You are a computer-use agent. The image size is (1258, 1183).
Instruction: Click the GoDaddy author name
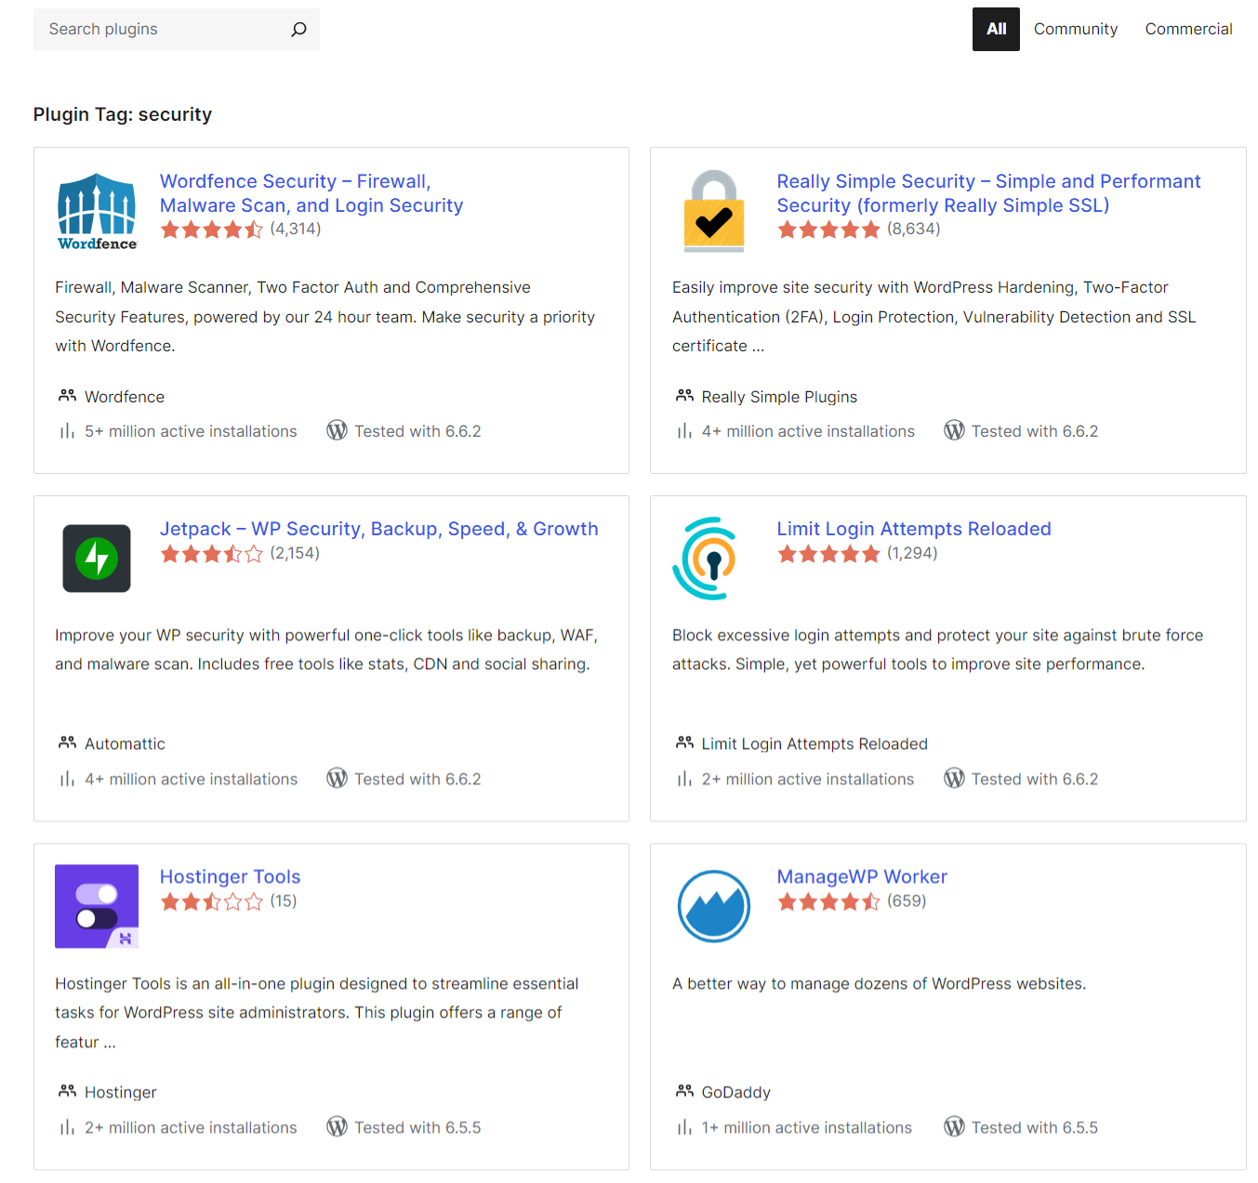[735, 1092]
